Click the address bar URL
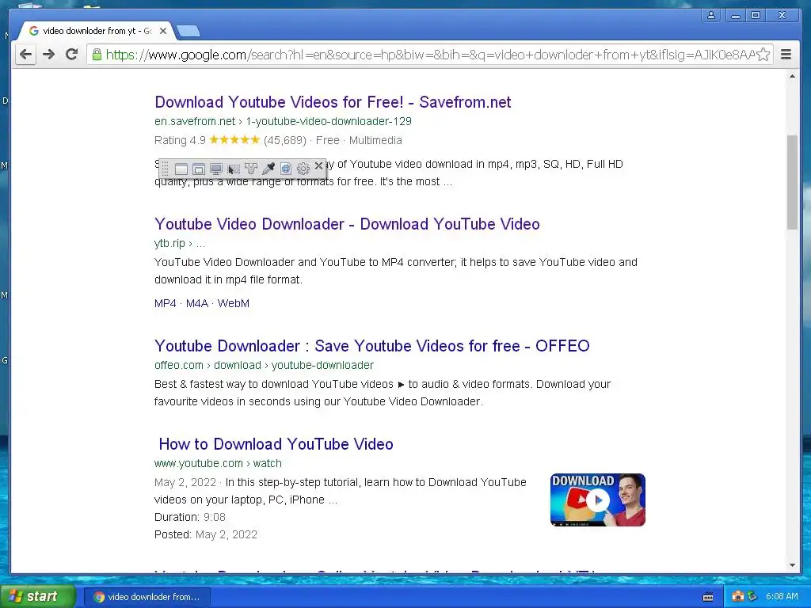 (429, 55)
